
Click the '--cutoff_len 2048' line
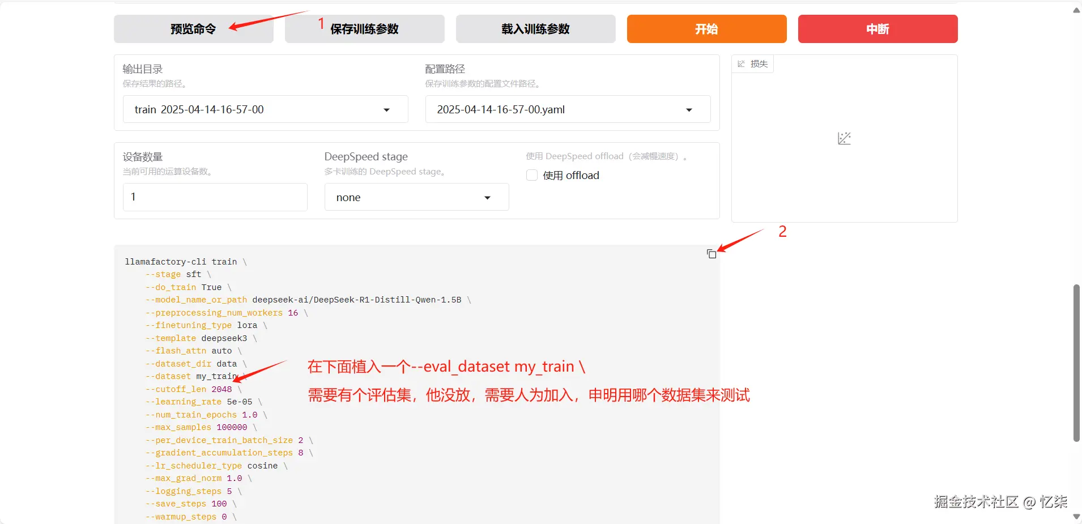193,389
